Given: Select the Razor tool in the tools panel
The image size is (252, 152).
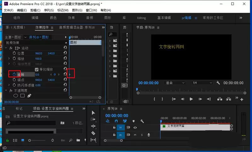Looking at the screenshot, I should (x=93, y=133).
